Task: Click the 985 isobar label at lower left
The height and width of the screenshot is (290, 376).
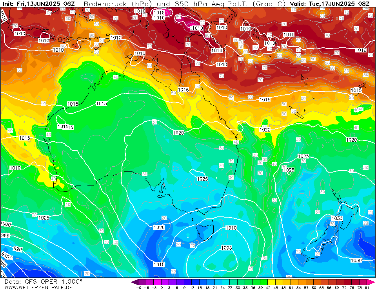Action: click(5, 256)
